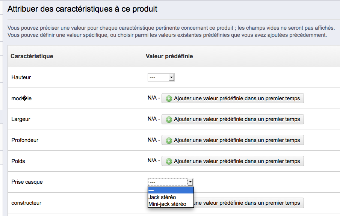Click the Hauteur row label
Image resolution: width=340 pixels, height=216 pixels.
(21, 77)
